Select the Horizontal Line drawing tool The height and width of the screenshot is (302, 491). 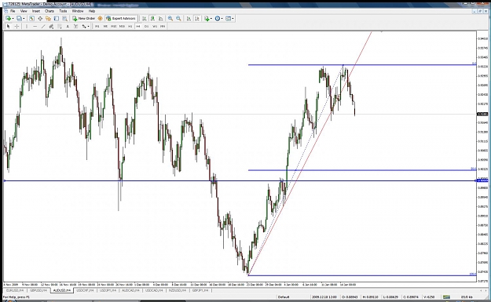(35, 27)
